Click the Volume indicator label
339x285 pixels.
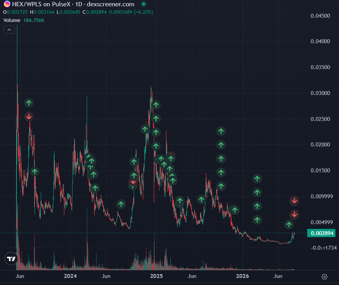12,20
